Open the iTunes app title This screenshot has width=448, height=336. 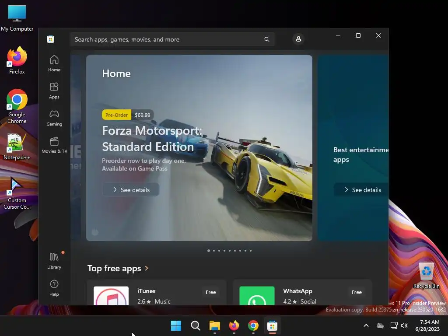(x=146, y=291)
